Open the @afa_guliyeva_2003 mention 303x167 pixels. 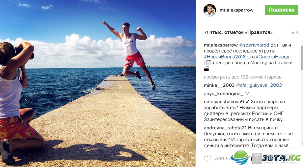[x=259, y=85]
